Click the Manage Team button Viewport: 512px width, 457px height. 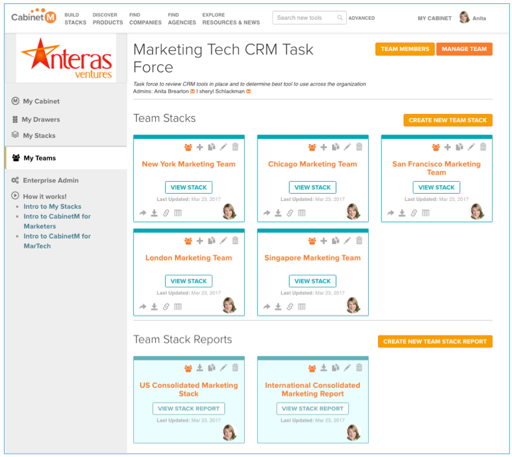(464, 49)
